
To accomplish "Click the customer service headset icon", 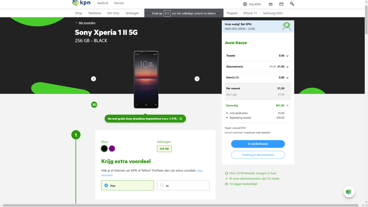I will (x=286, y=26).
